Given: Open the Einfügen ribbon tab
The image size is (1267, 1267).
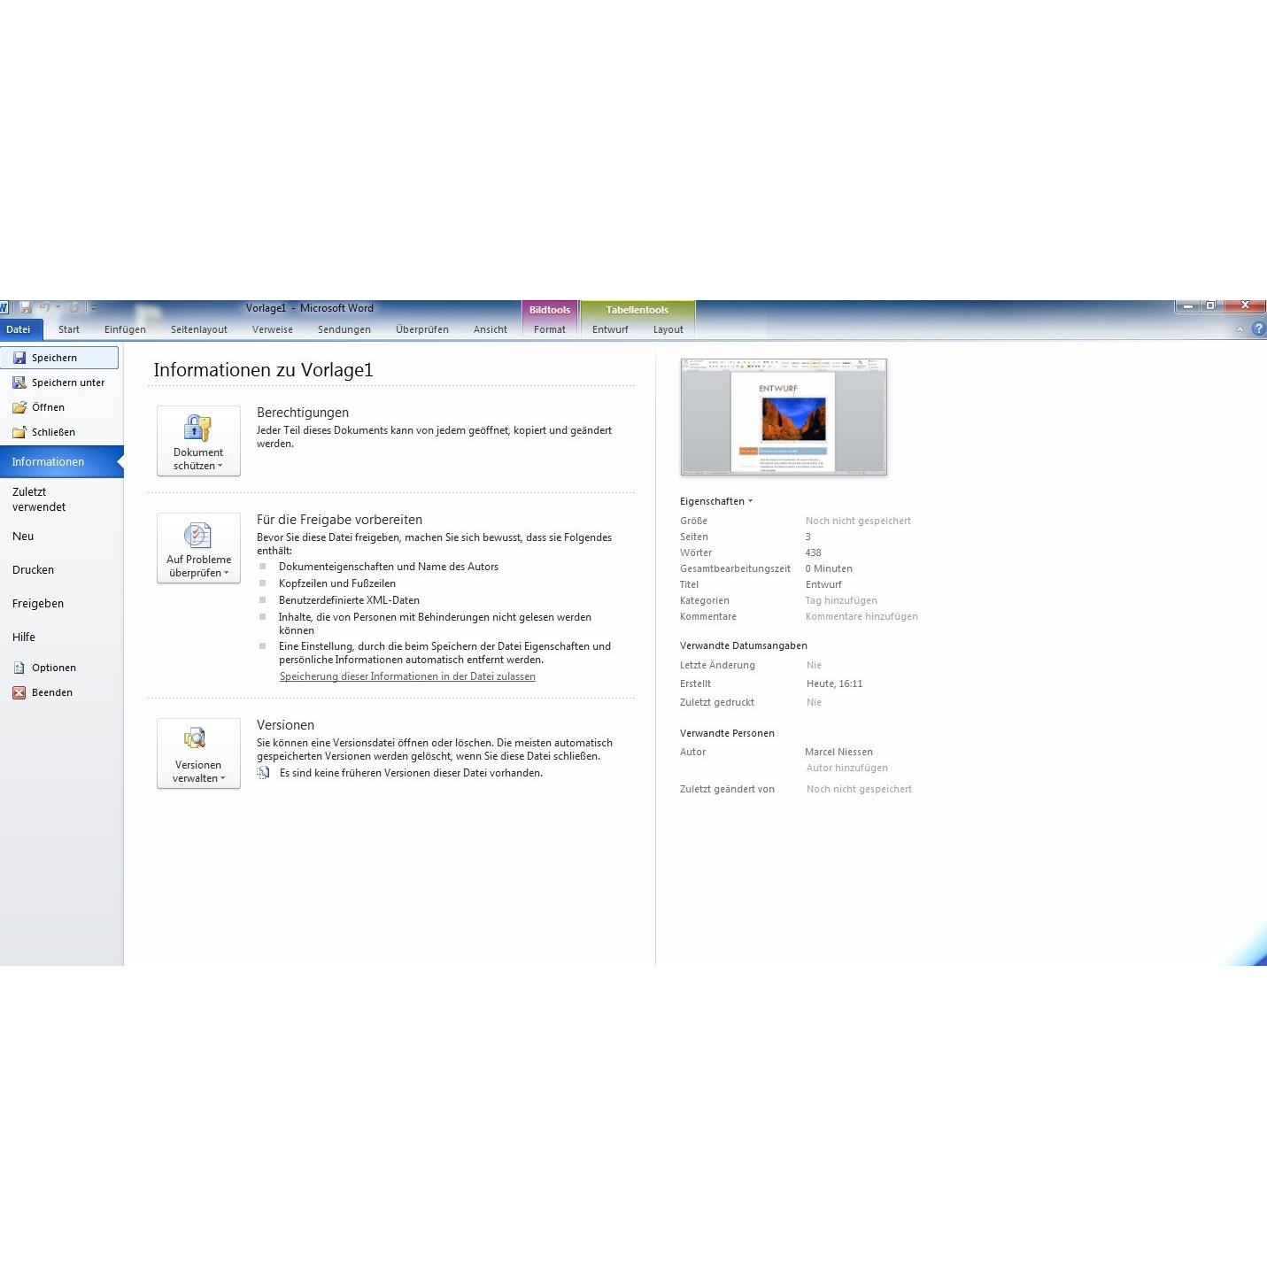Looking at the screenshot, I should 125,329.
